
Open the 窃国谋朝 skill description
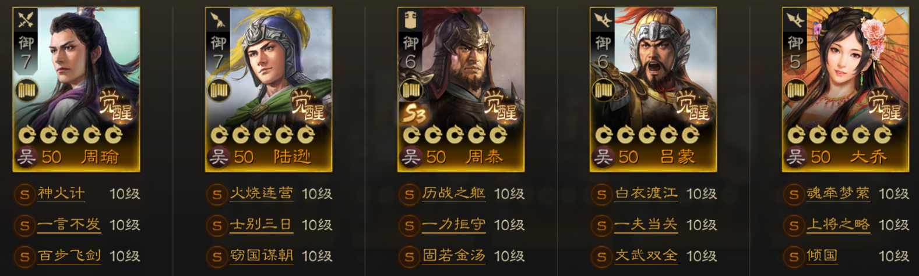(261, 256)
